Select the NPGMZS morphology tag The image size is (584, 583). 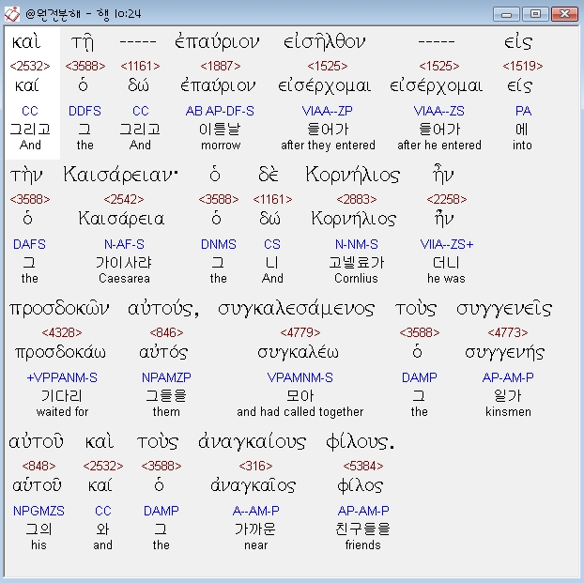pos(38,511)
